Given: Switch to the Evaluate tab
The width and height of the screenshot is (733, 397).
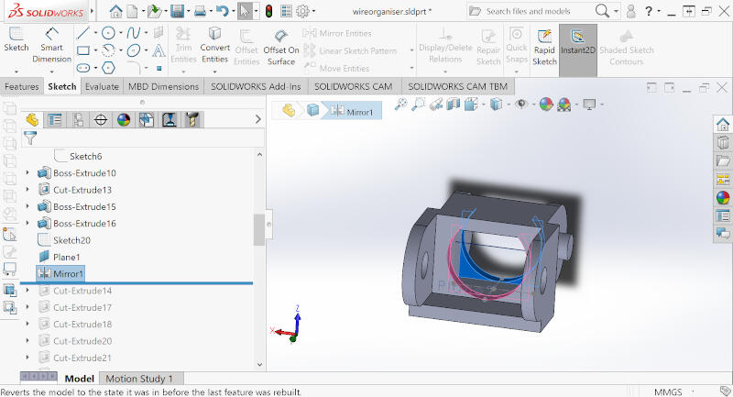Looking at the screenshot, I should 102,86.
